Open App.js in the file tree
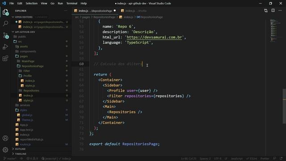This screenshot has height=161, width=286. pyautogui.click(x=24, y=125)
